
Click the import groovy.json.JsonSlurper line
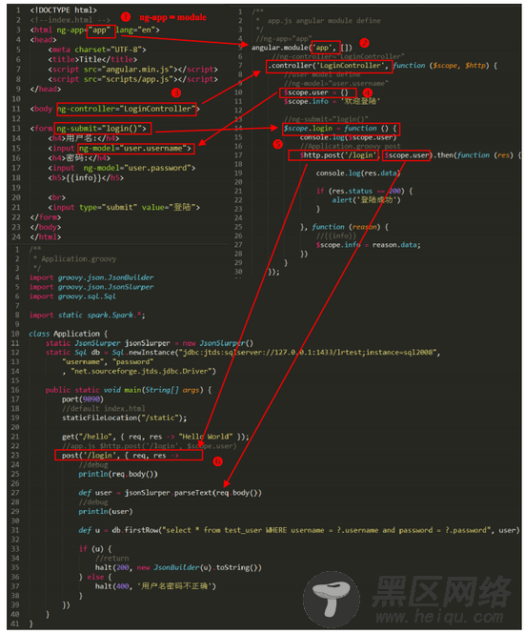tap(91, 287)
